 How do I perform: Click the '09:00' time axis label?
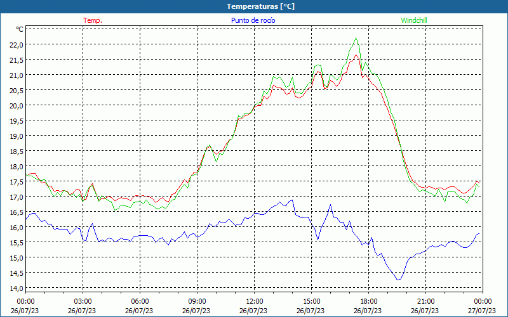197,302
